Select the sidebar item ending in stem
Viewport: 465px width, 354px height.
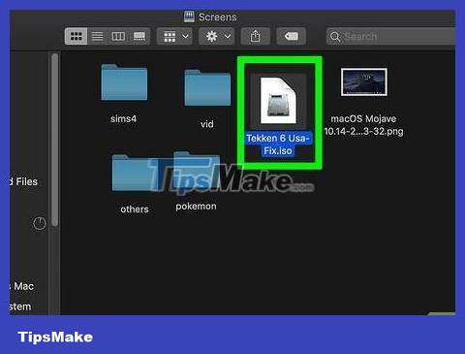(x=20, y=306)
